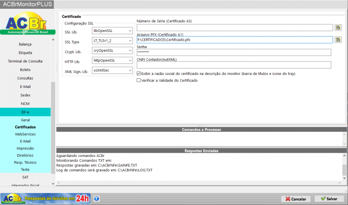The width and height of the screenshot is (348, 205).
Task: Focus the Número de Série field
Action: pyautogui.click(x=235, y=28)
